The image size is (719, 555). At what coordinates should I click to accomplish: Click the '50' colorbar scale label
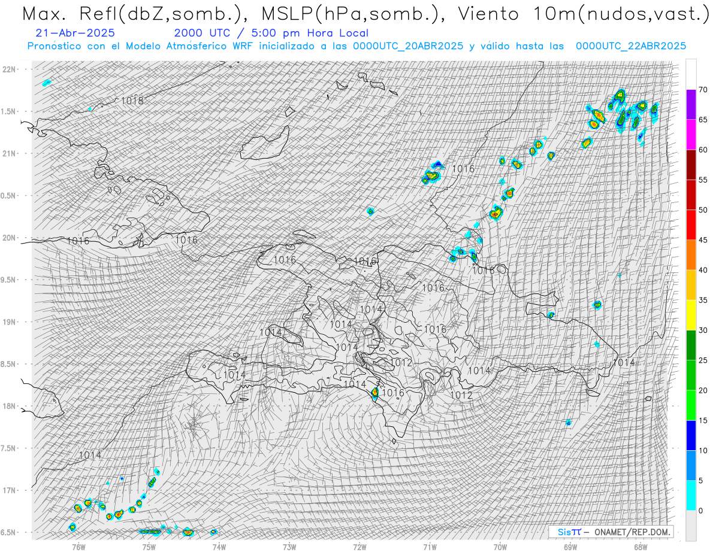703,210
